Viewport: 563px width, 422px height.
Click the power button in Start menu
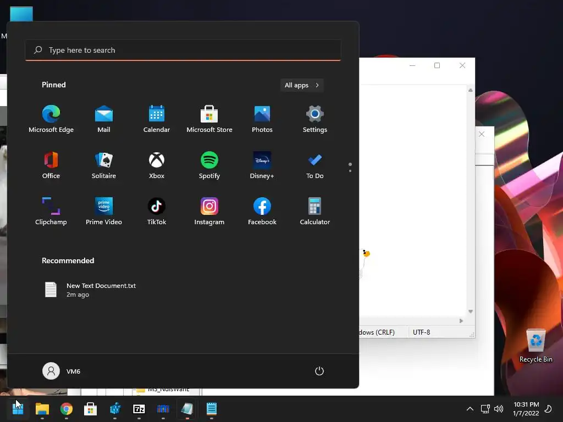pyautogui.click(x=319, y=371)
